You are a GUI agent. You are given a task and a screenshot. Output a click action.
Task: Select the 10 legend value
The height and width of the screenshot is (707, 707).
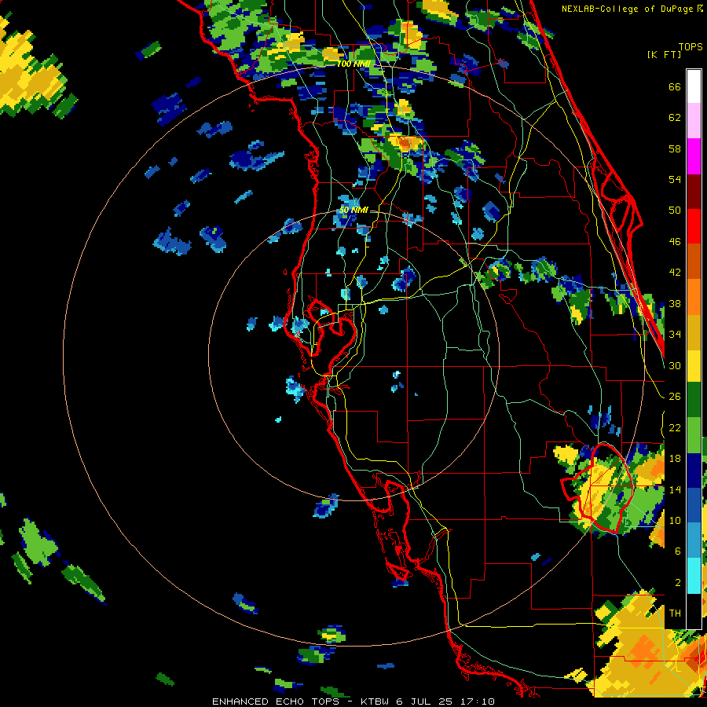tap(675, 521)
